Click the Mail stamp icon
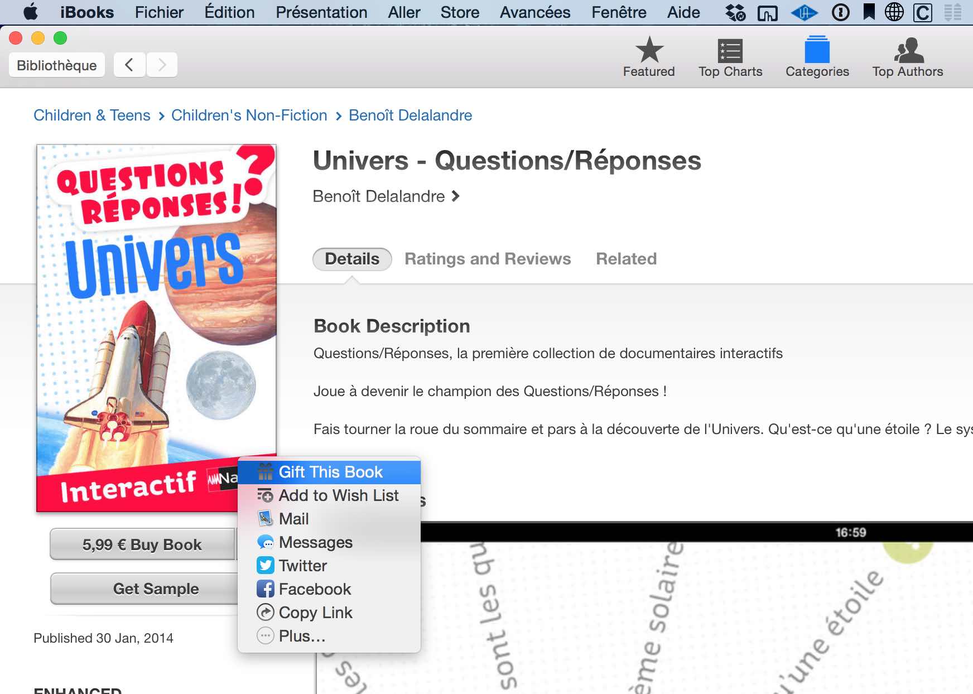The width and height of the screenshot is (973, 694). click(265, 518)
